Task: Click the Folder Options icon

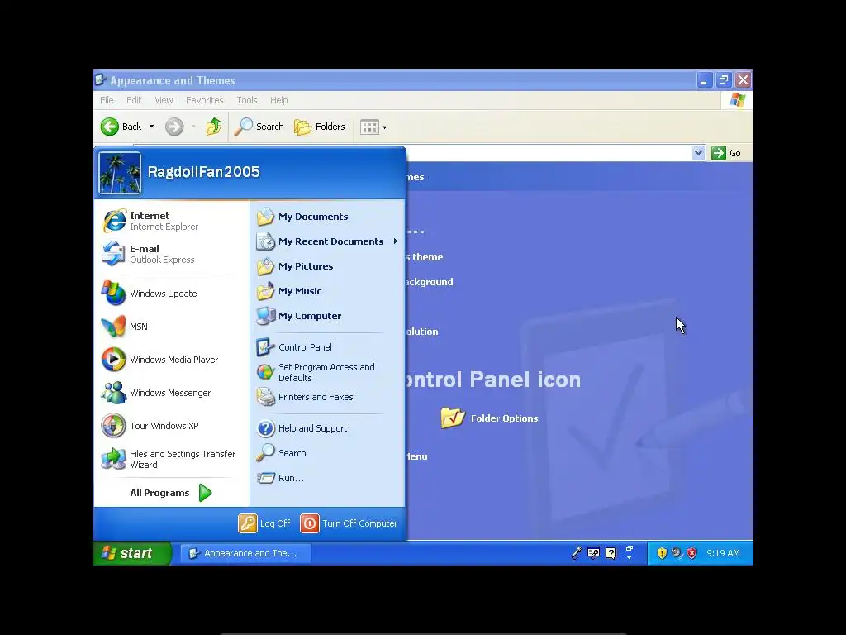Action: click(452, 418)
